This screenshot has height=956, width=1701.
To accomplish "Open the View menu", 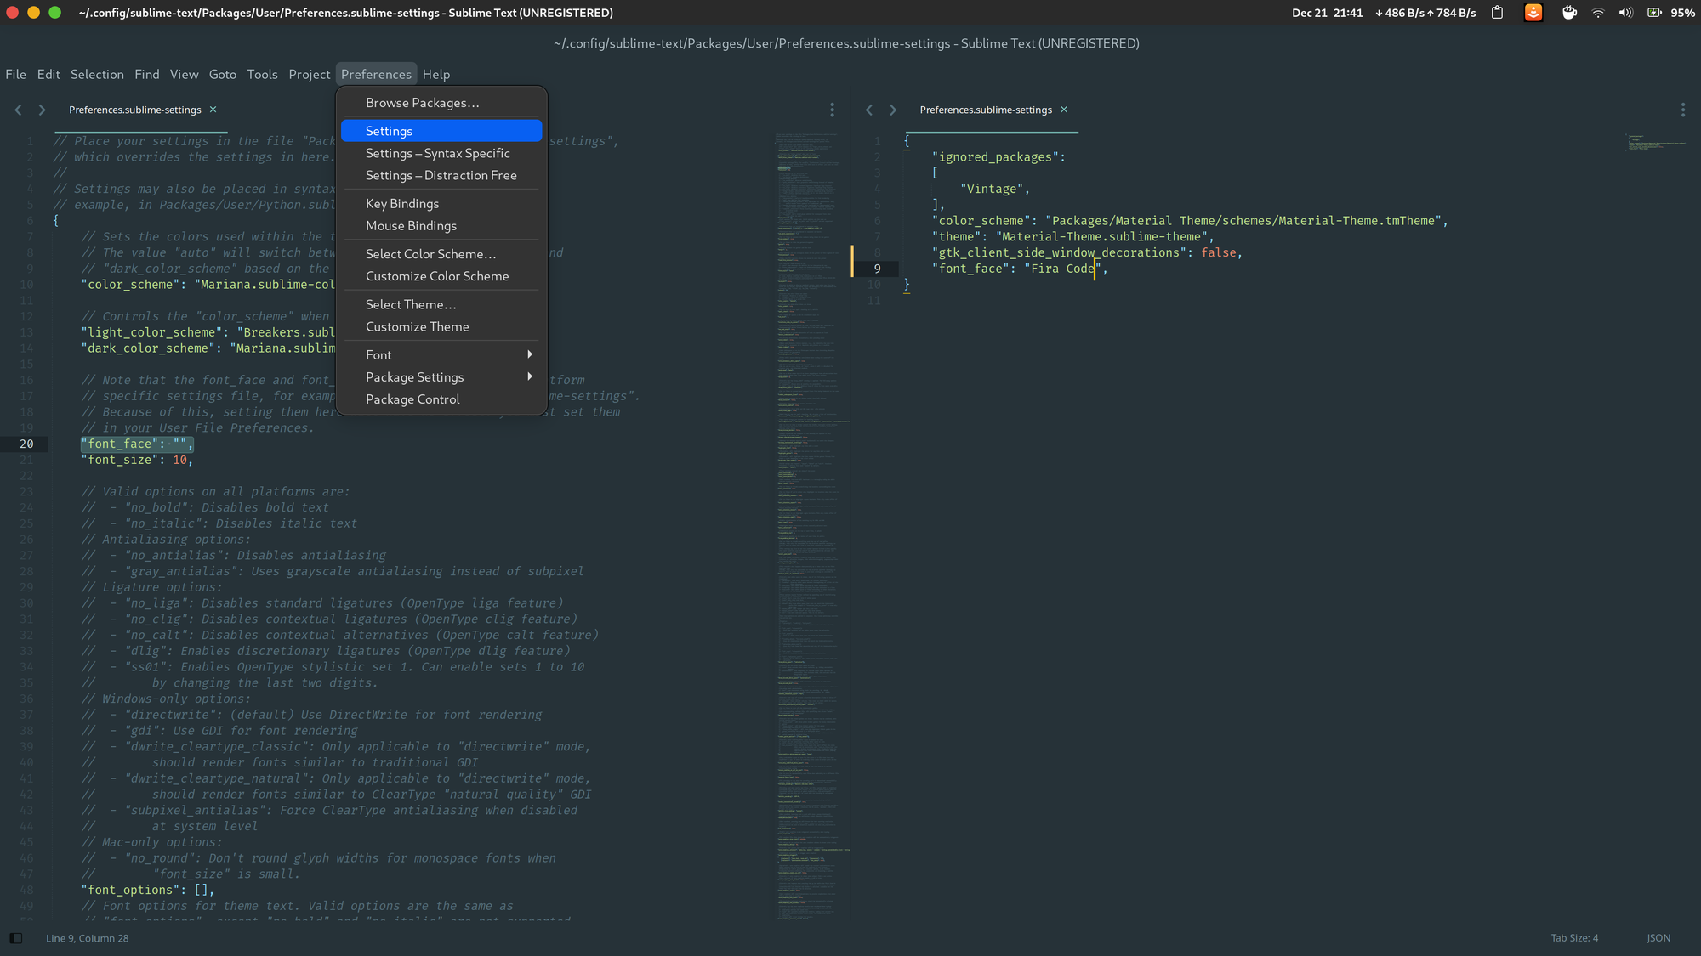I will tap(184, 75).
